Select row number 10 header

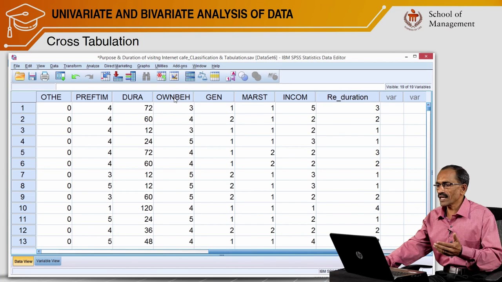tap(23, 208)
